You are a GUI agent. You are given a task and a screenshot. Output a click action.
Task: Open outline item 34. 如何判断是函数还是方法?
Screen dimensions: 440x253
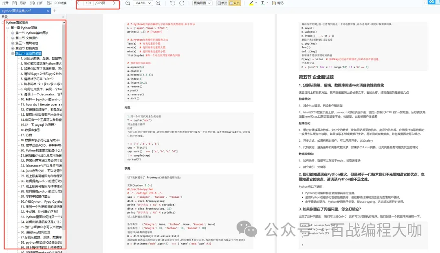click(x=41, y=222)
